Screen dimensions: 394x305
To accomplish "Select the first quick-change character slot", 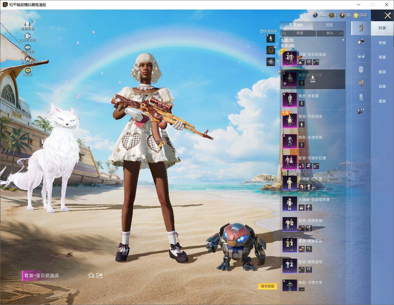I will coord(270,38).
